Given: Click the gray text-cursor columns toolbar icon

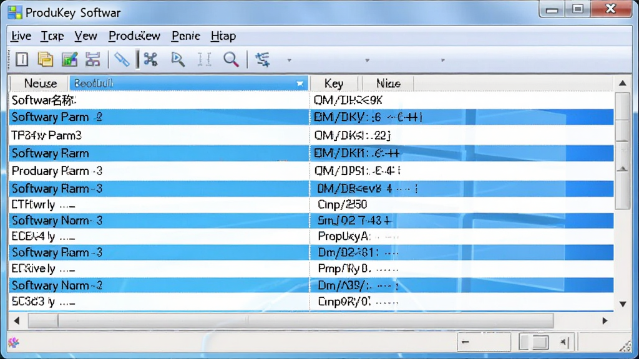Looking at the screenshot, I should [x=204, y=59].
